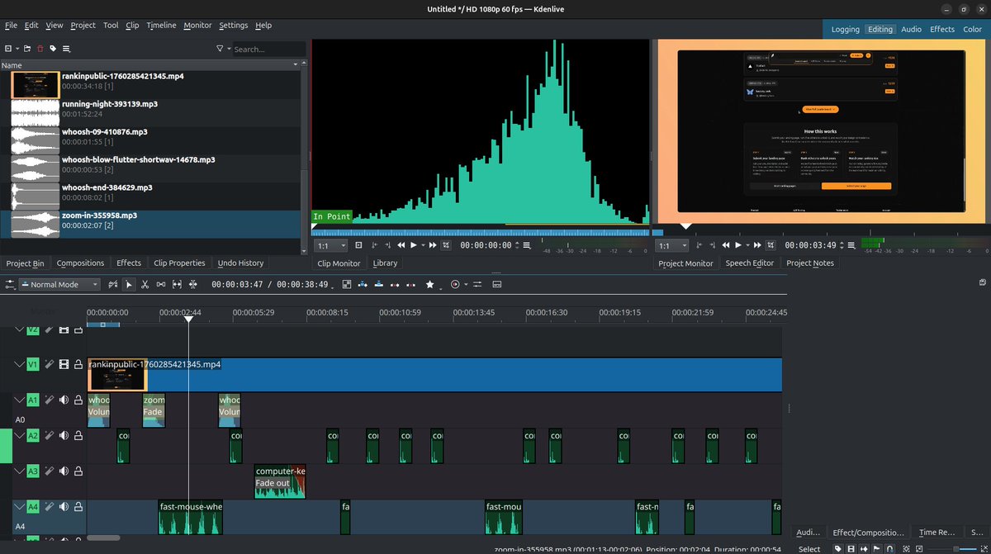The image size is (991, 554).
Task: Select the Spacer tool in timeline toolbar
Action: tap(161, 284)
